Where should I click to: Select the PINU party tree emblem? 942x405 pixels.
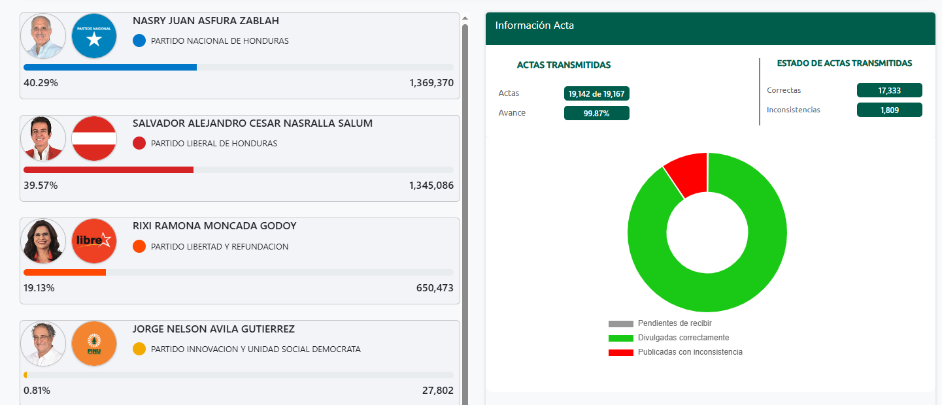(x=93, y=343)
